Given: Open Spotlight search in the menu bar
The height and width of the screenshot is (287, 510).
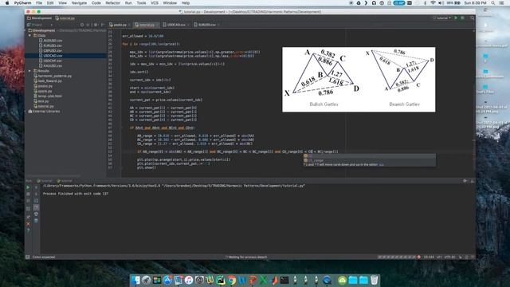Looking at the screenshot, I should tap(493, 3).
